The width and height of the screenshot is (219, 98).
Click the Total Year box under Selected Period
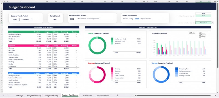coord(26,20)
